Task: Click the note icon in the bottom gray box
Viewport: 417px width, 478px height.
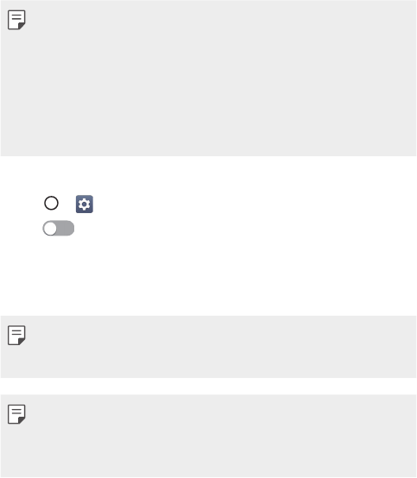Action: pos(16,414)
